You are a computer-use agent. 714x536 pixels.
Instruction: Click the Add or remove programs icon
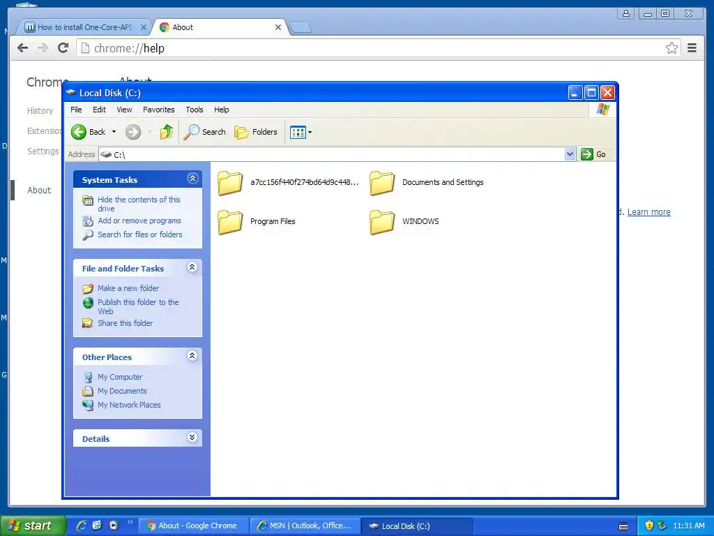pyautogui.click(x=88, y=221)
